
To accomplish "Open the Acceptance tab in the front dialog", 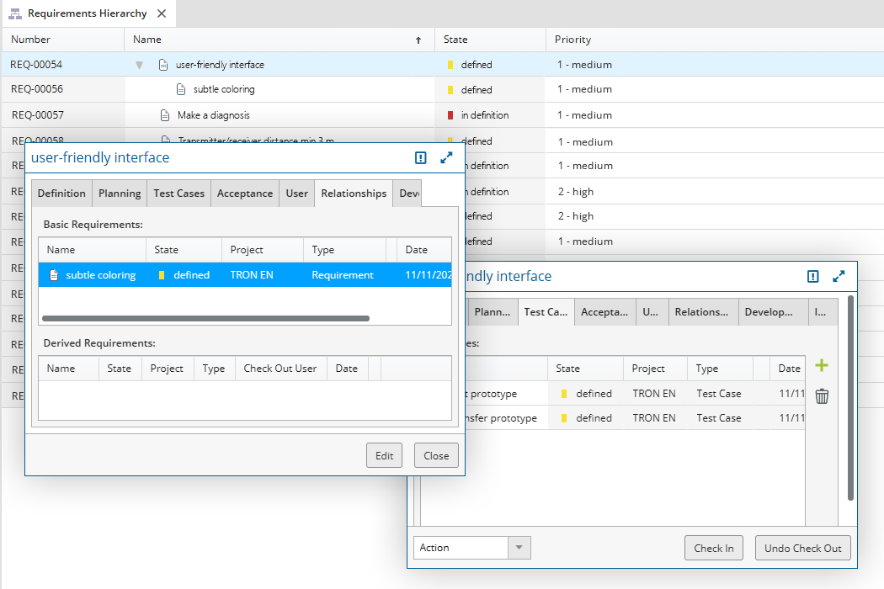I will coord(245,194).
